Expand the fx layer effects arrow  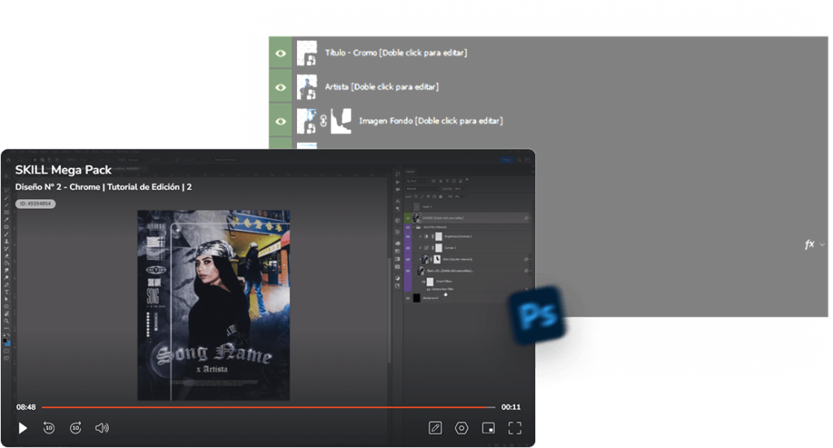point(822,245)
